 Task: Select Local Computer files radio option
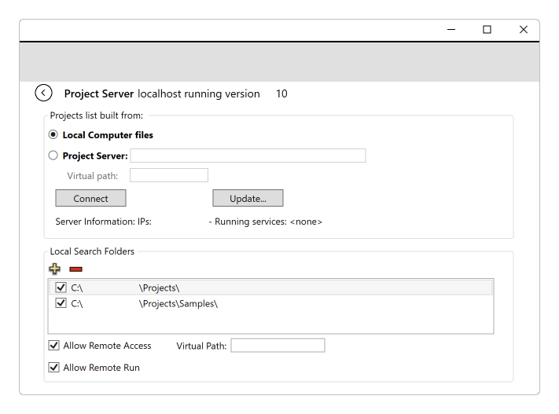(53, 134)
